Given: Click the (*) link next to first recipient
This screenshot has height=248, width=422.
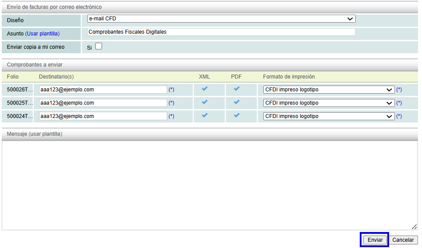Looking at the screenshot, I should tap(171, 90).
